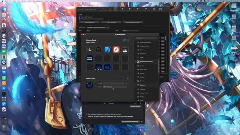Viewport: 240px width, 135px height.
Task: Open the Scene Collection menu
Action: pyautogui.click(x=38, y=1)
